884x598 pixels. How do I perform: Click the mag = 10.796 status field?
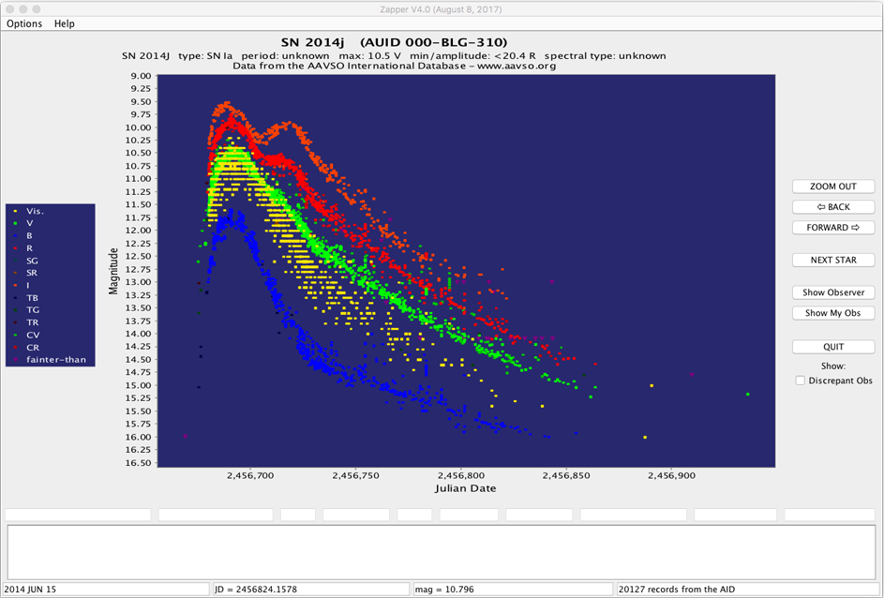513,589
